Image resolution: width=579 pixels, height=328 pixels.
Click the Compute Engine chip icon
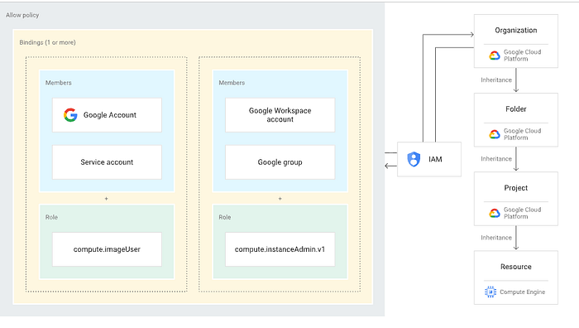click(x=490, y=292)
